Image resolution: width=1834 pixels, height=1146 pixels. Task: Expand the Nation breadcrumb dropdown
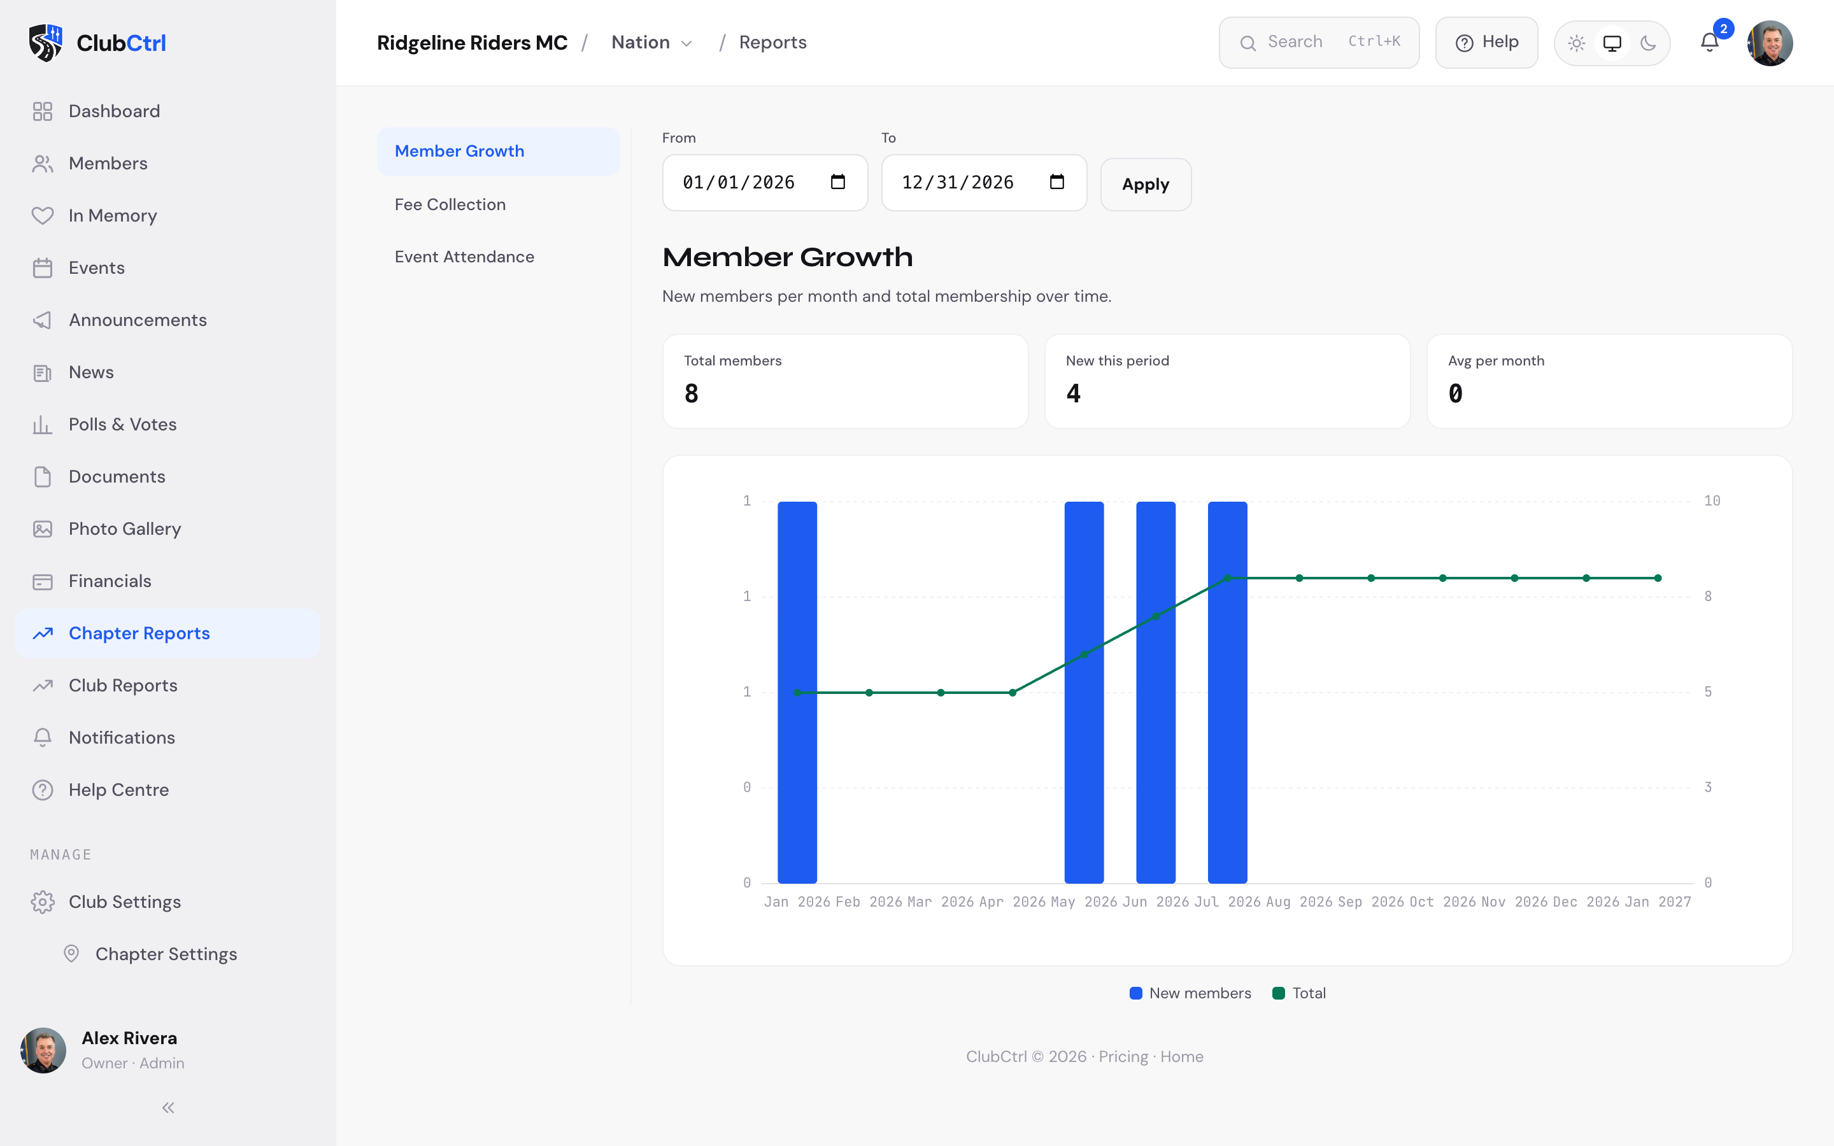coord(653,43)
